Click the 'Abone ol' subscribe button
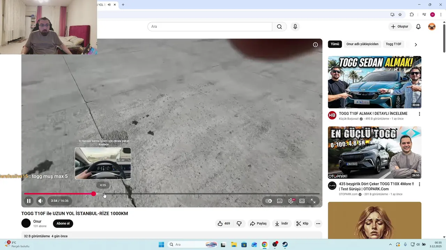The image size is (446, 250). tap(63, 224)
